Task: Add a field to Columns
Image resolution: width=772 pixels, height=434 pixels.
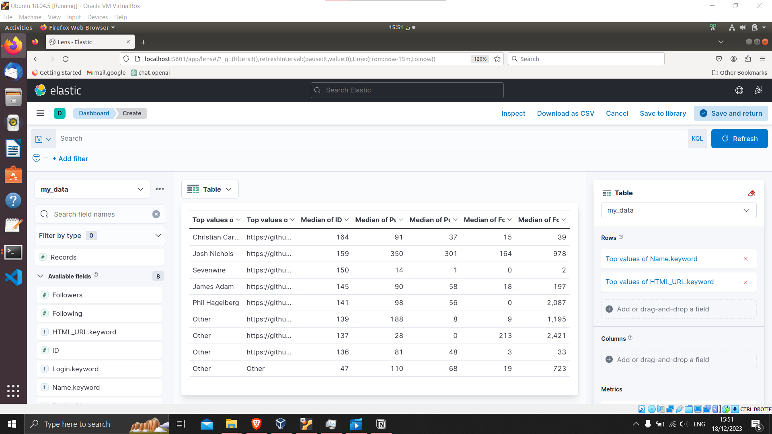Action: [679, 360]
